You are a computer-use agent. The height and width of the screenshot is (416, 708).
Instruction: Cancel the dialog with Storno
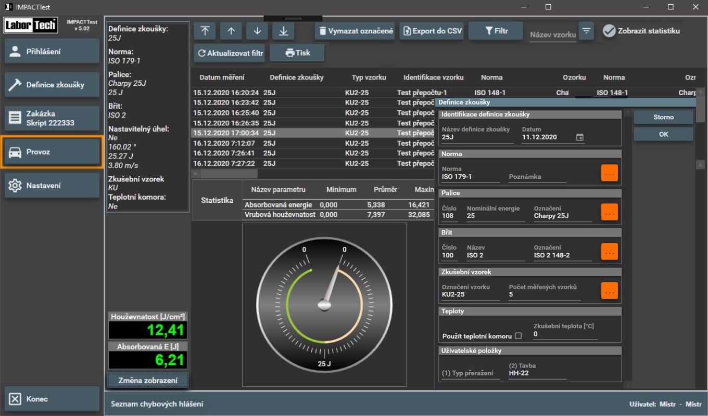663,117
